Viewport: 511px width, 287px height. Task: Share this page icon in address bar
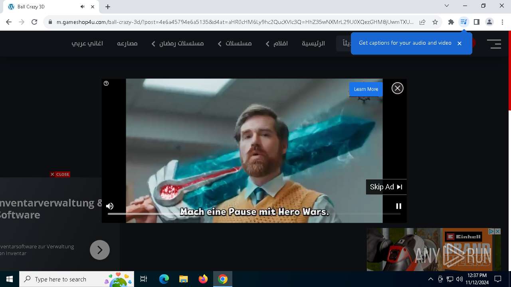(422, 22)
